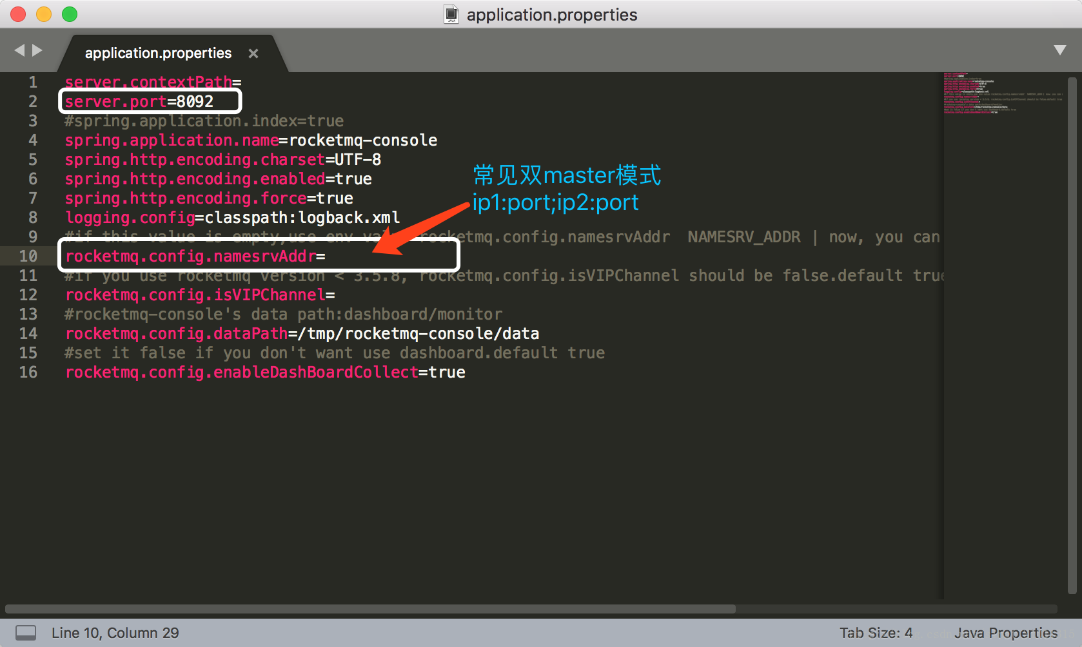
Task: Click line number 15 in gutter
Action: click(28, 353)
